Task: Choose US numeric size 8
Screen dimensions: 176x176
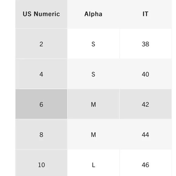Action: tap(41, 134)
